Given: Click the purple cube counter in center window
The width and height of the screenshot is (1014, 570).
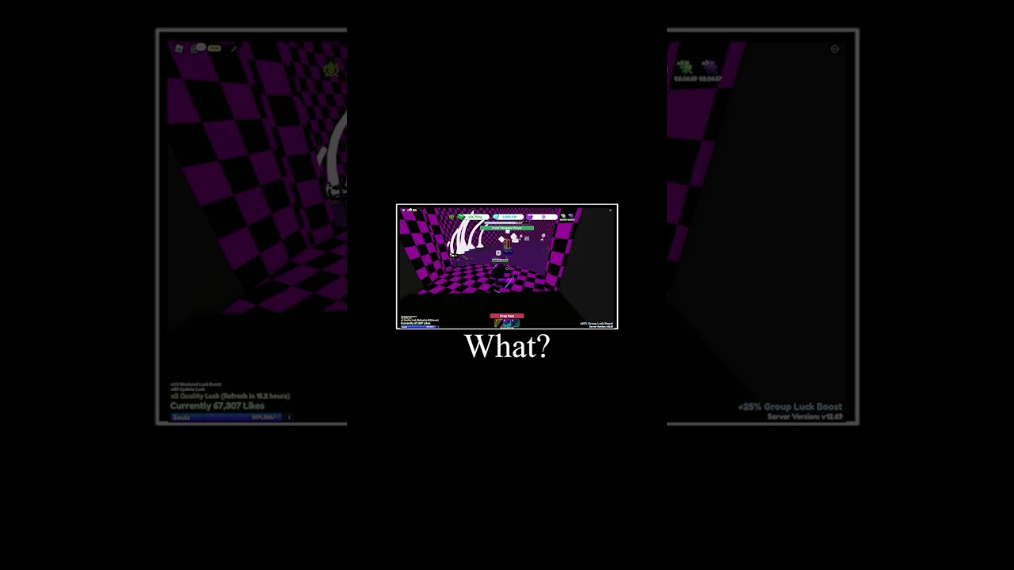Looking at the screenshot, I should point(543,217).
